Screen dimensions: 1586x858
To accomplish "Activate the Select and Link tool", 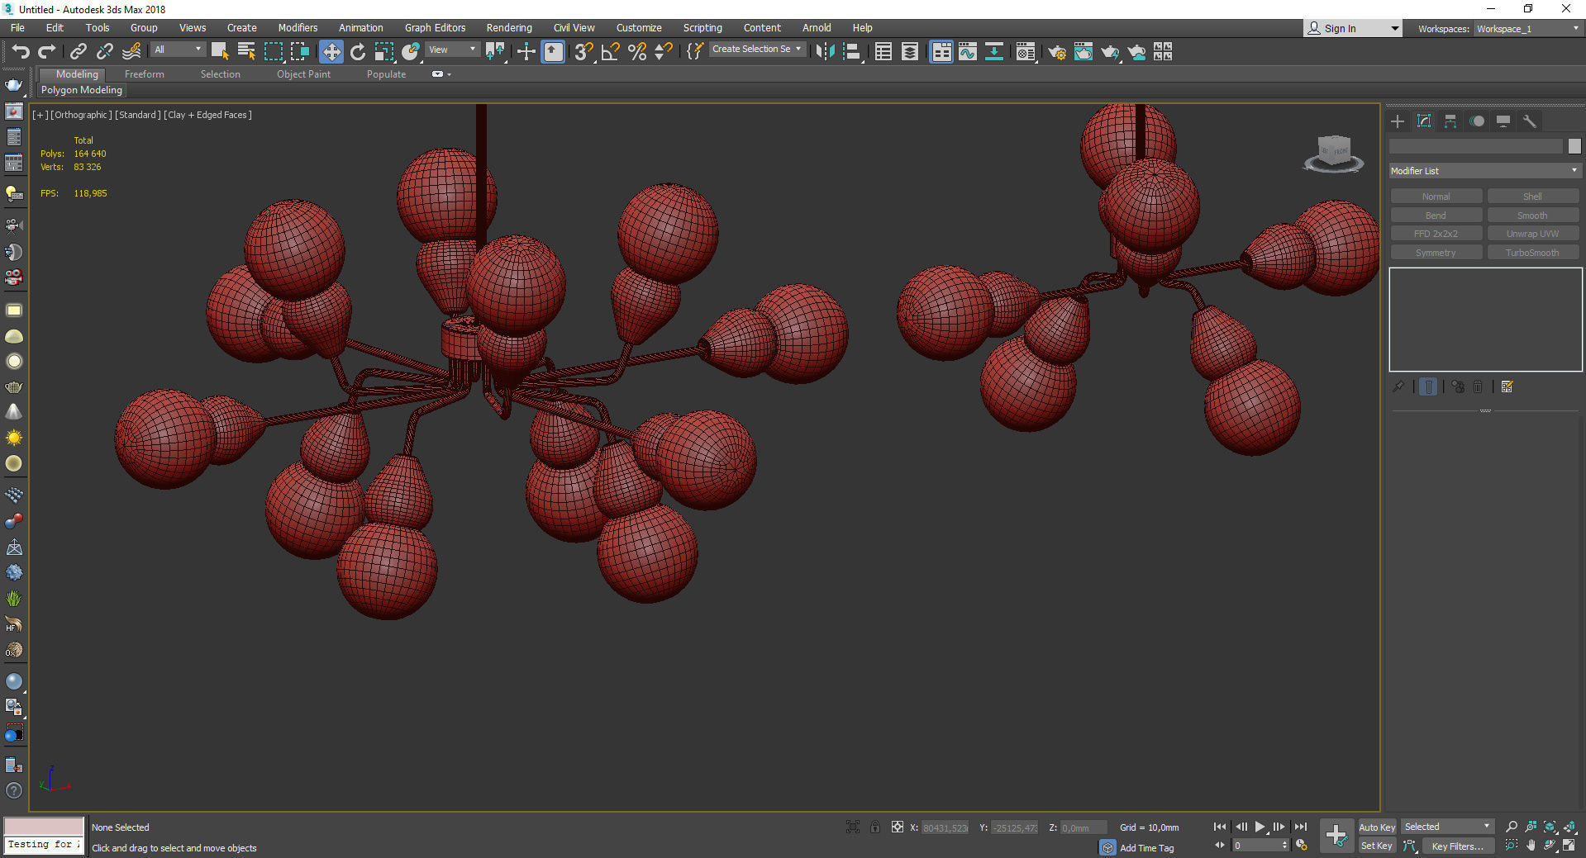I will tap(78, 52).
